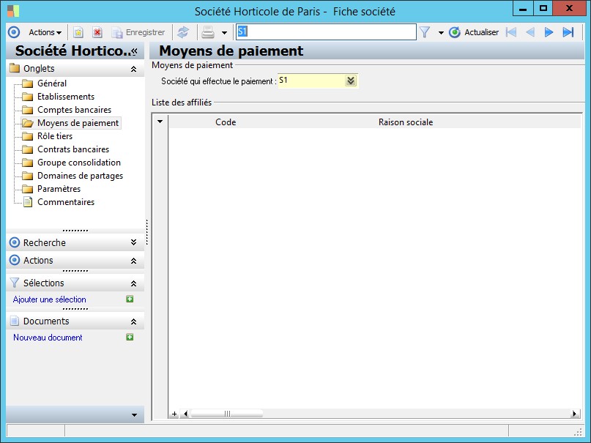Click the toolbar search field containing S1
Image resolution: width=591 pixels, height=443 pixels.
click(x=326, y=31)
